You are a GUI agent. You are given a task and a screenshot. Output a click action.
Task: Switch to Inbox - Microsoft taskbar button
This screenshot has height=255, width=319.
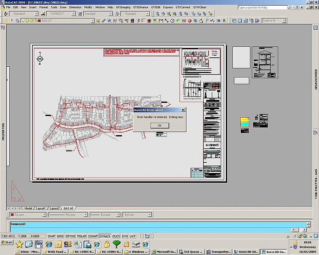[x=28, y=252]
